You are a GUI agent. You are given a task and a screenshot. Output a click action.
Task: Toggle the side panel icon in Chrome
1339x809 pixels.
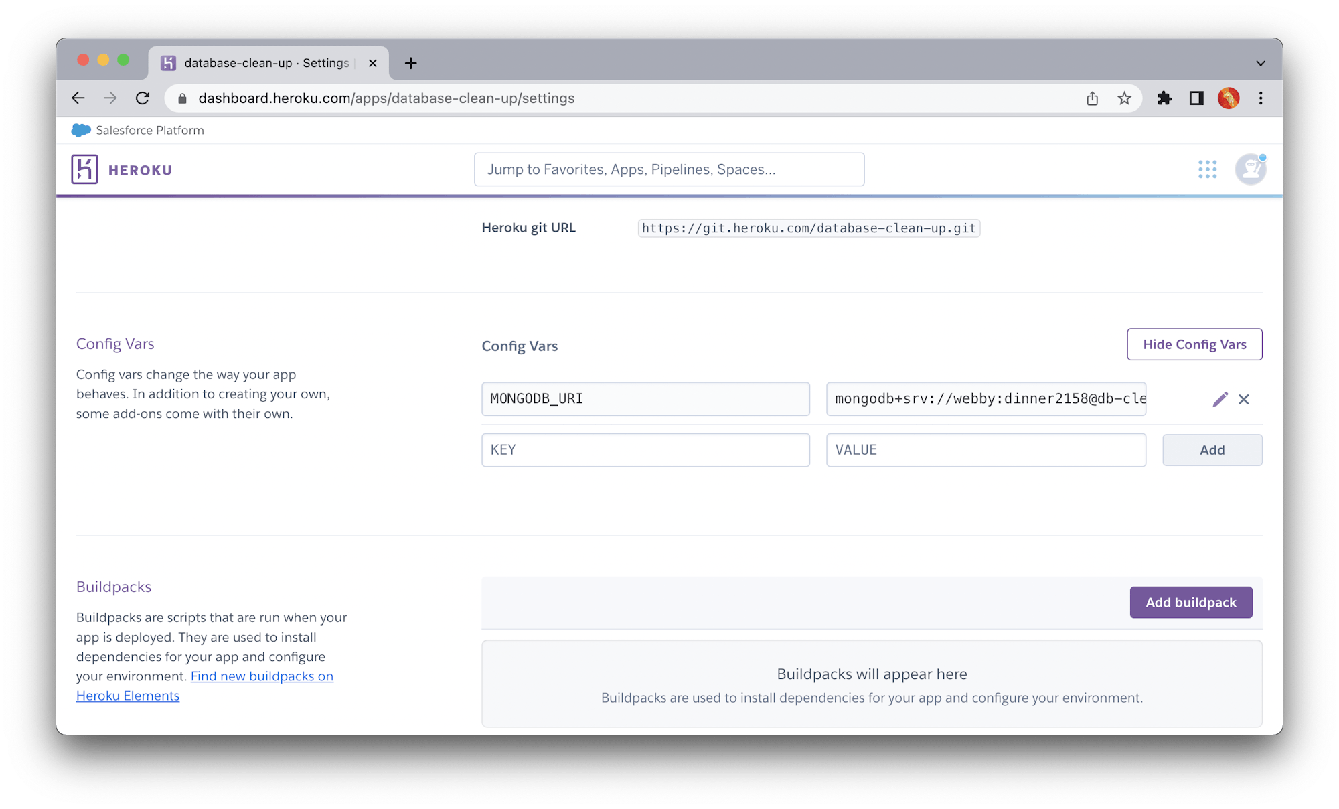[1196, 98]
